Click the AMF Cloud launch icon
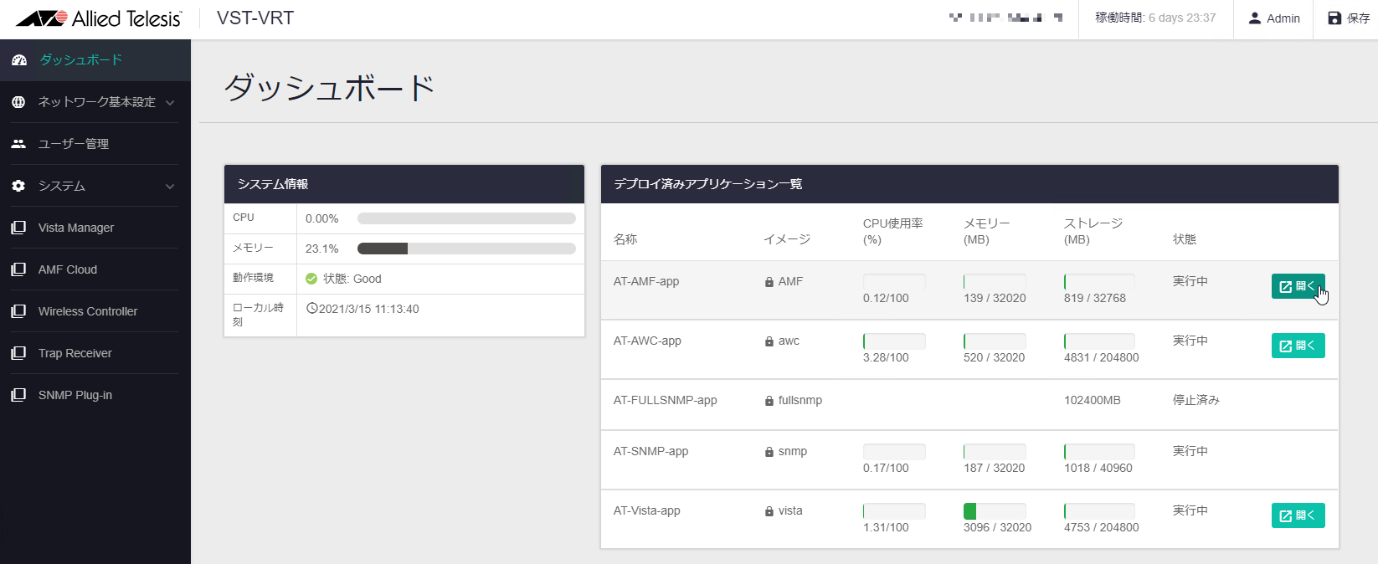 pos(18,269)
